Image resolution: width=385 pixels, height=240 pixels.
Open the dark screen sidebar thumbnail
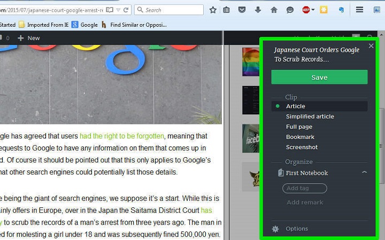pos(251,100)
